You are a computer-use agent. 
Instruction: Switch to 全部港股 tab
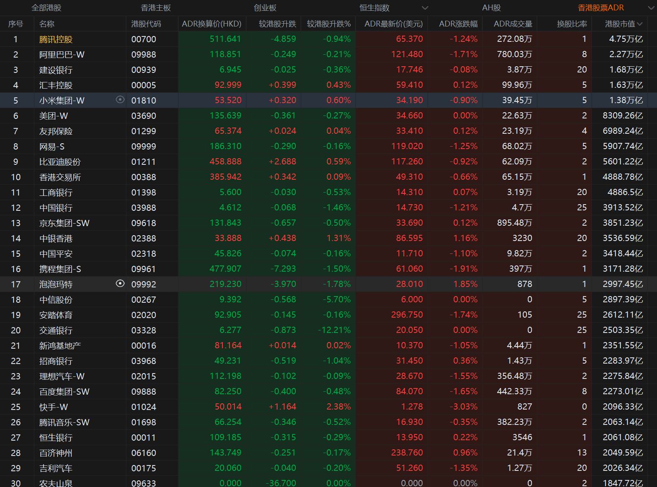click(46, 8)
